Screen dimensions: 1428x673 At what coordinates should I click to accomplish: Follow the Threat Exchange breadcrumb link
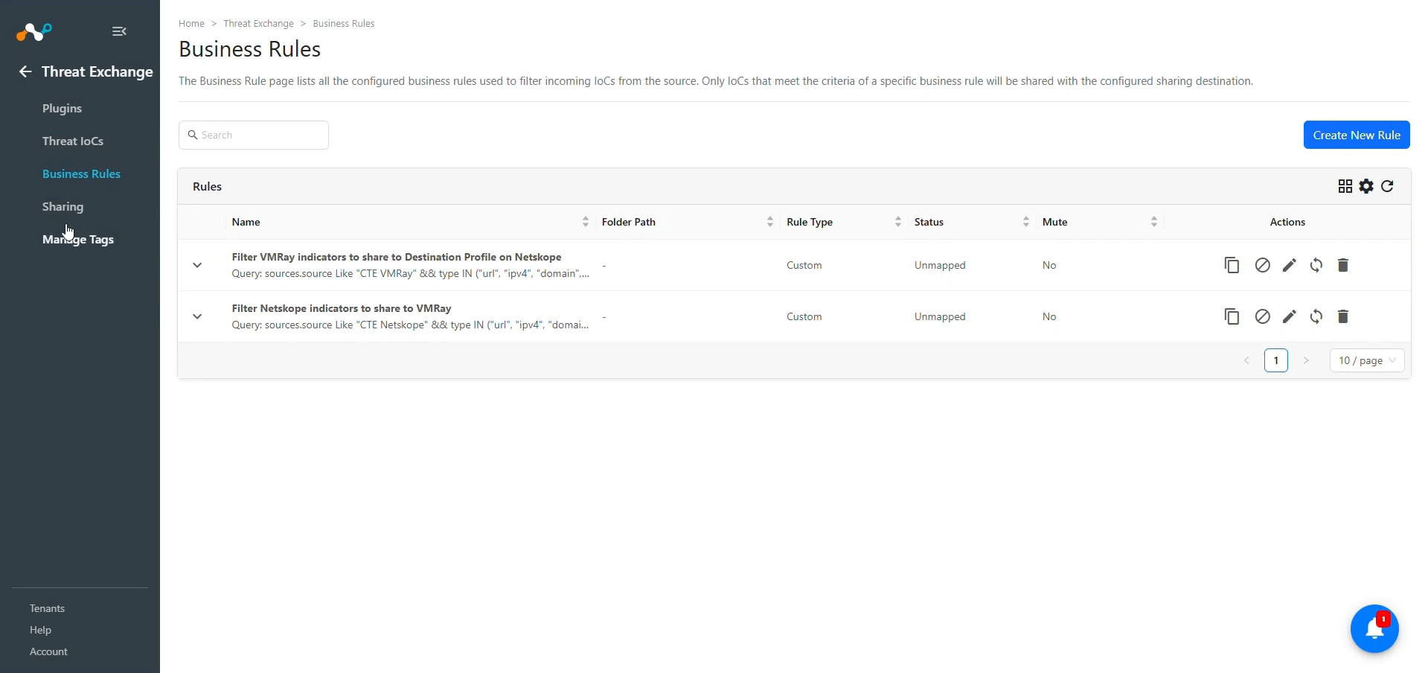(x=258, y=24)
